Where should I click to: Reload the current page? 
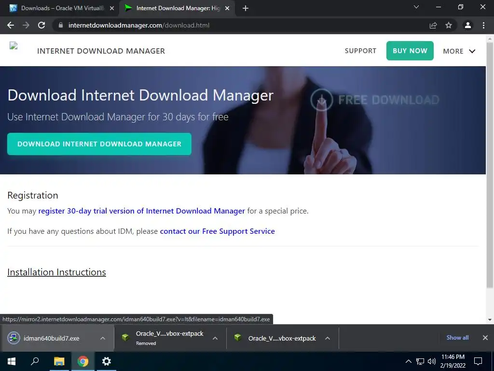tap(41, 25)
